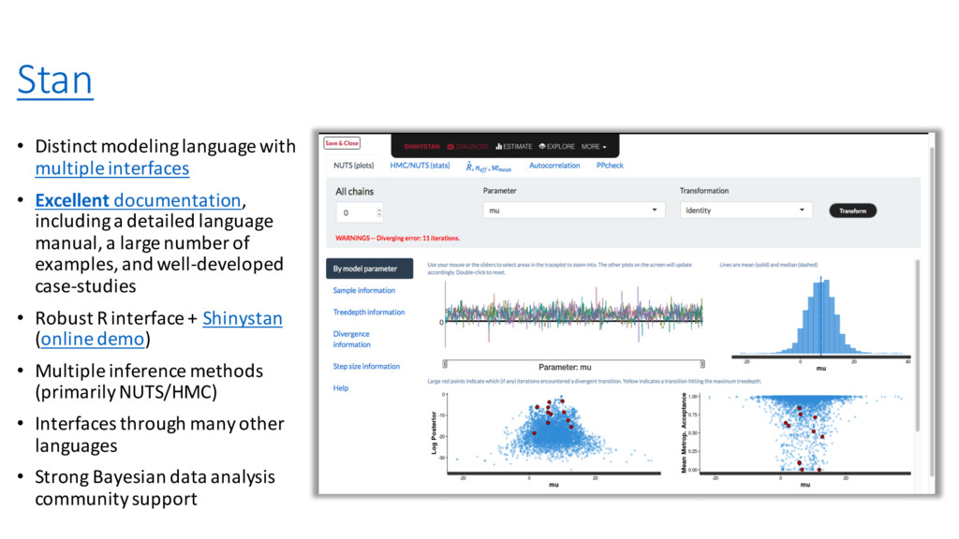The image size is (959, 539).
Task: Open the 'Excellent documentation' link
Action: pyautogui.click(x=139, y=200)
